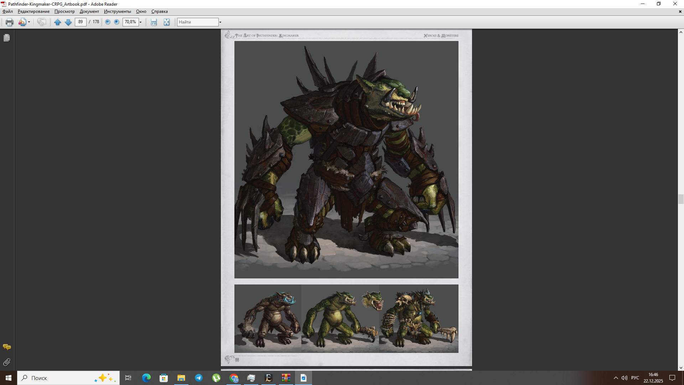Click the РУС language indicator
The width and height of the screenshot is (684, 385).
click(x=635, y=378)
